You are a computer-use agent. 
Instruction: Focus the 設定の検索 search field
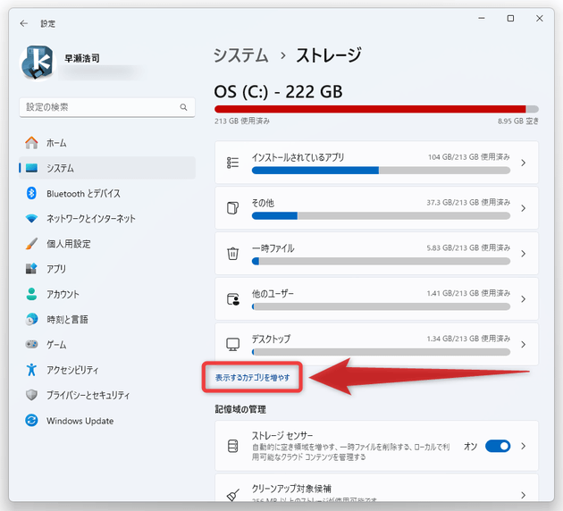(107, 107)
